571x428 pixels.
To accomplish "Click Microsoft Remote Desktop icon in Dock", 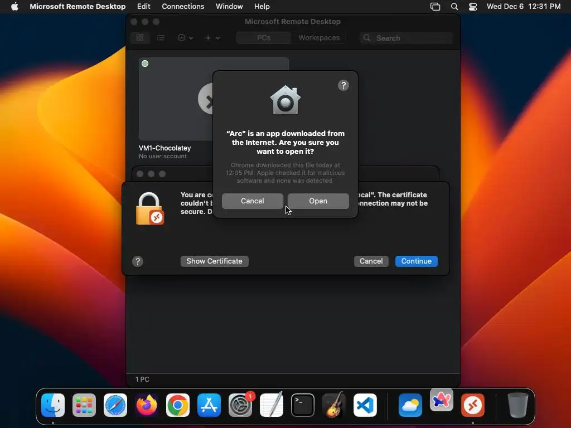I will 473,405.
